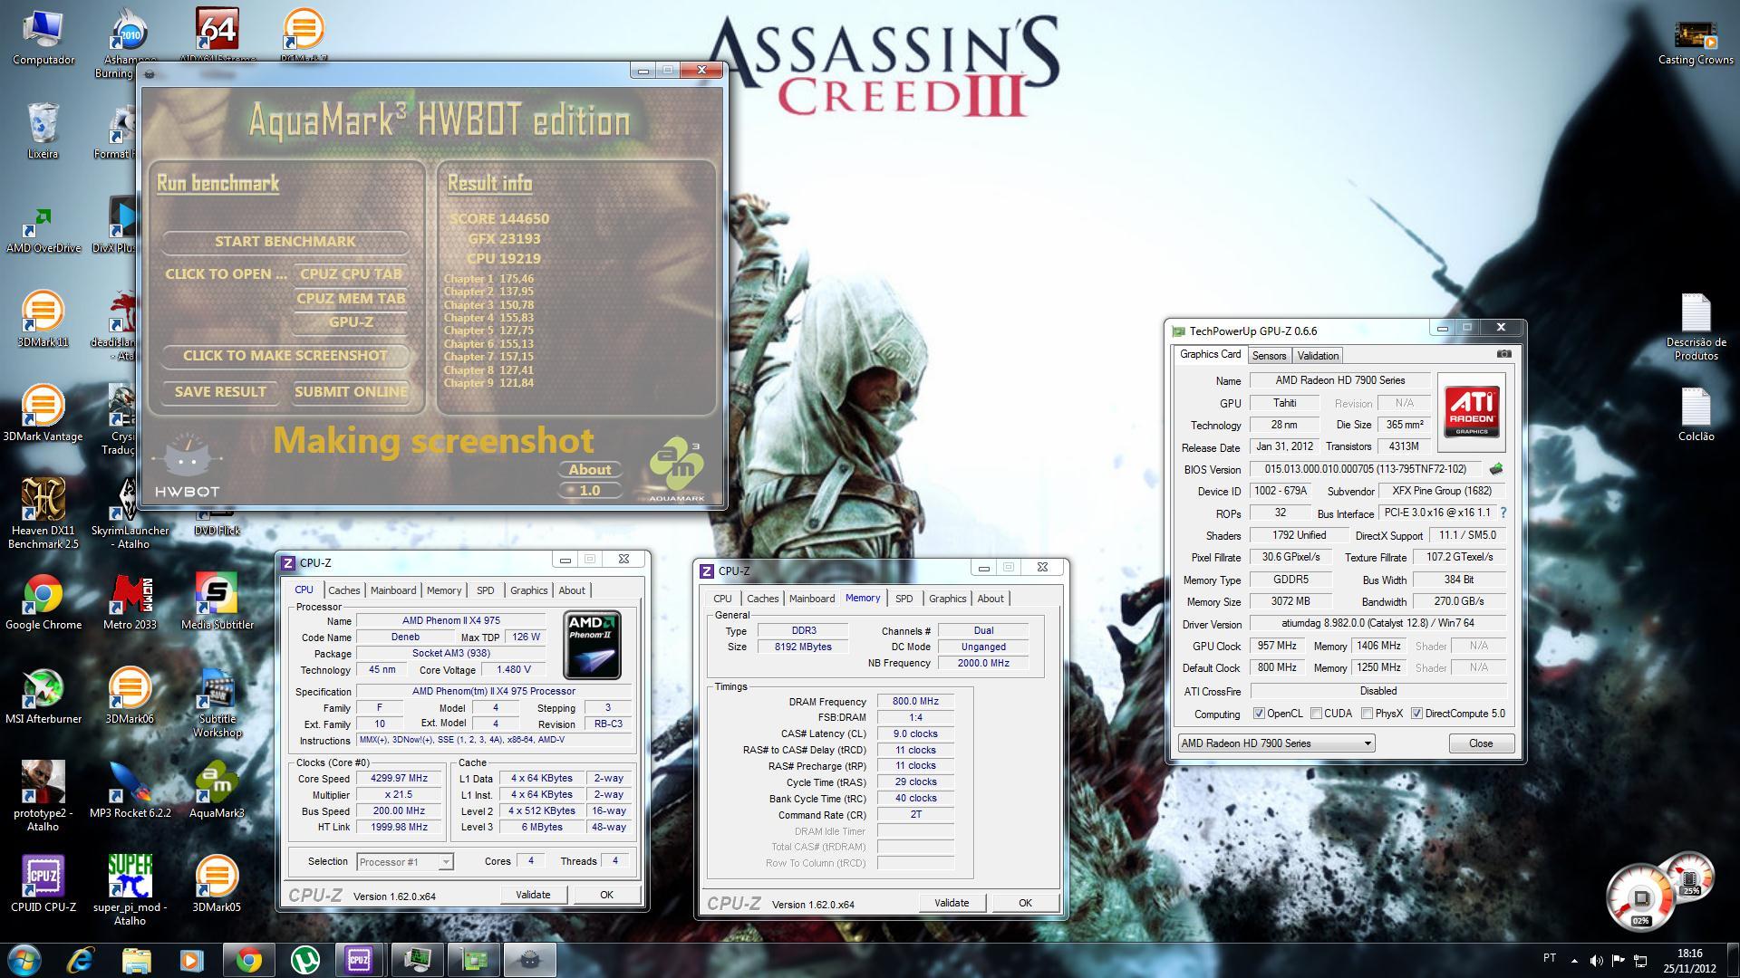Open the SPD tab in left CPU-Z

pyautogui.click(x=486, y=590)
